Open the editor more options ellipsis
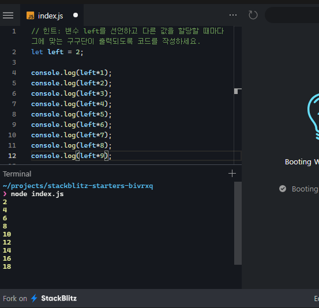Screen dimensions: 319x308 pyautogui.click(x=233, y=15)
